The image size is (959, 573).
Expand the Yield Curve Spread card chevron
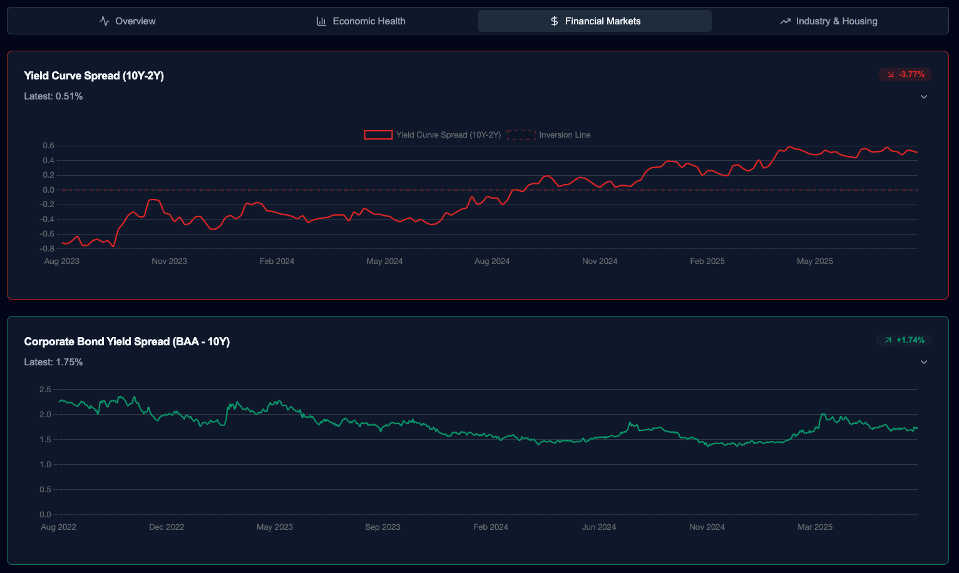[x=923, y=97]
